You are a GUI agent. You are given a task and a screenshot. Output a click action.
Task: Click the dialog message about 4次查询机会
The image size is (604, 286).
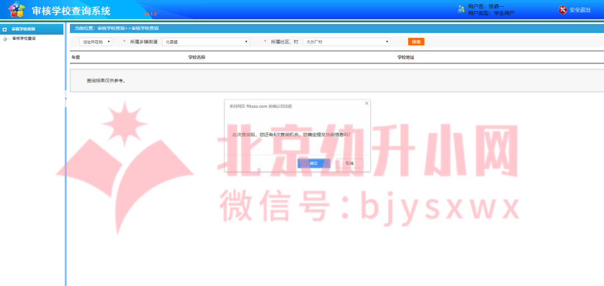[x=291, y=135]
